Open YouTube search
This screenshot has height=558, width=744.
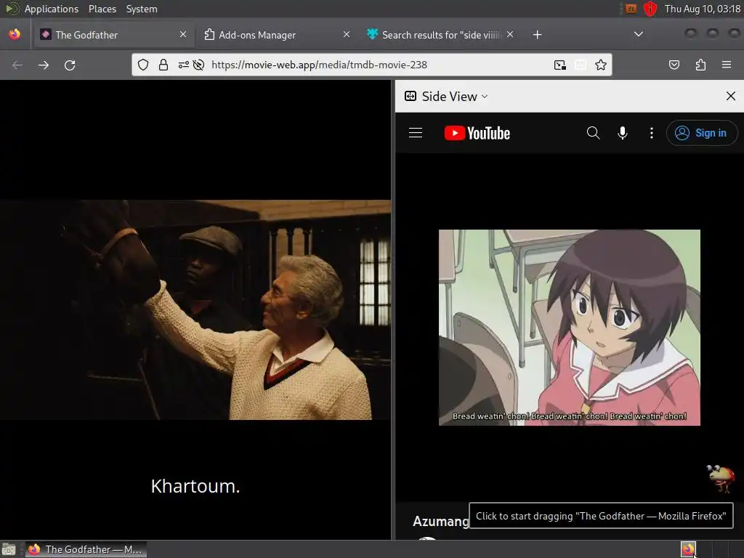[593, 133]
